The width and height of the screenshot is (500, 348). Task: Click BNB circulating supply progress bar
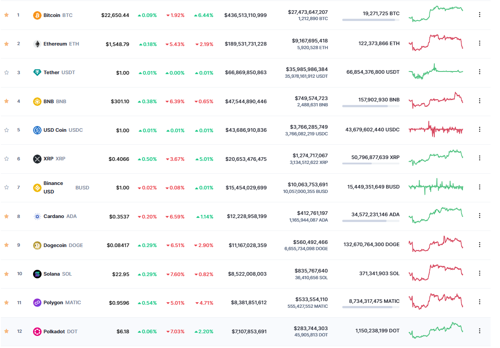click(370, 106)
